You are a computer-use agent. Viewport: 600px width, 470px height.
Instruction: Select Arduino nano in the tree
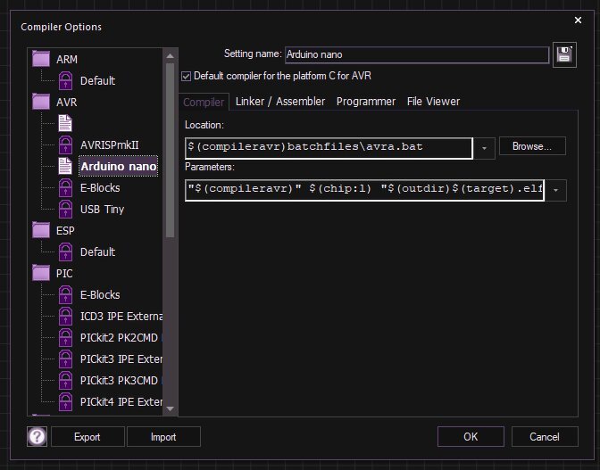coord(119,166)
